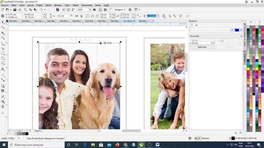Screen dimensions: 264x148
Task: Switch to the Página 1 page tab
Action: coord(38,131)
